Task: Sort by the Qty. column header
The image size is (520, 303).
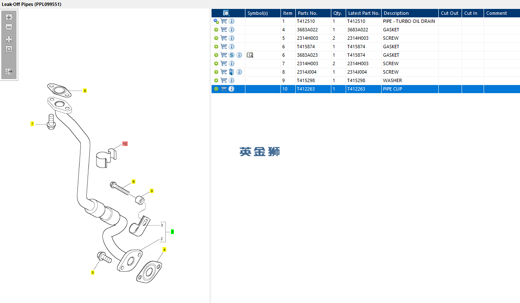Action: (338, 13)
